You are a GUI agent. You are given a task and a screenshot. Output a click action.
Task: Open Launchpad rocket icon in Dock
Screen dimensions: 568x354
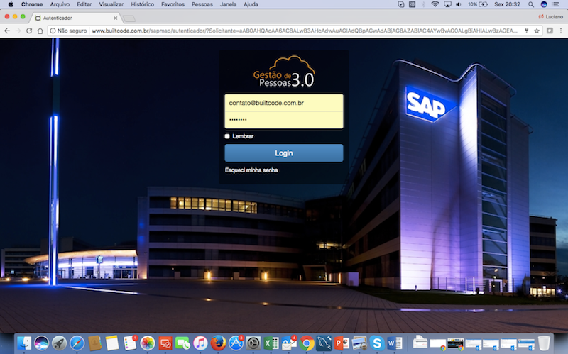click(x=59, y=343)
